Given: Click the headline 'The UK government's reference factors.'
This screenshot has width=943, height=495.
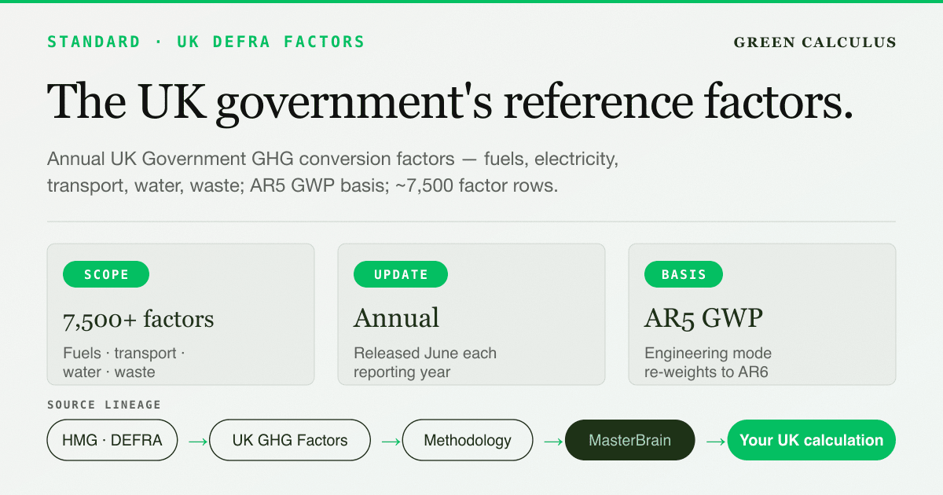Looking at the screenshot, I should click(450, 102).
